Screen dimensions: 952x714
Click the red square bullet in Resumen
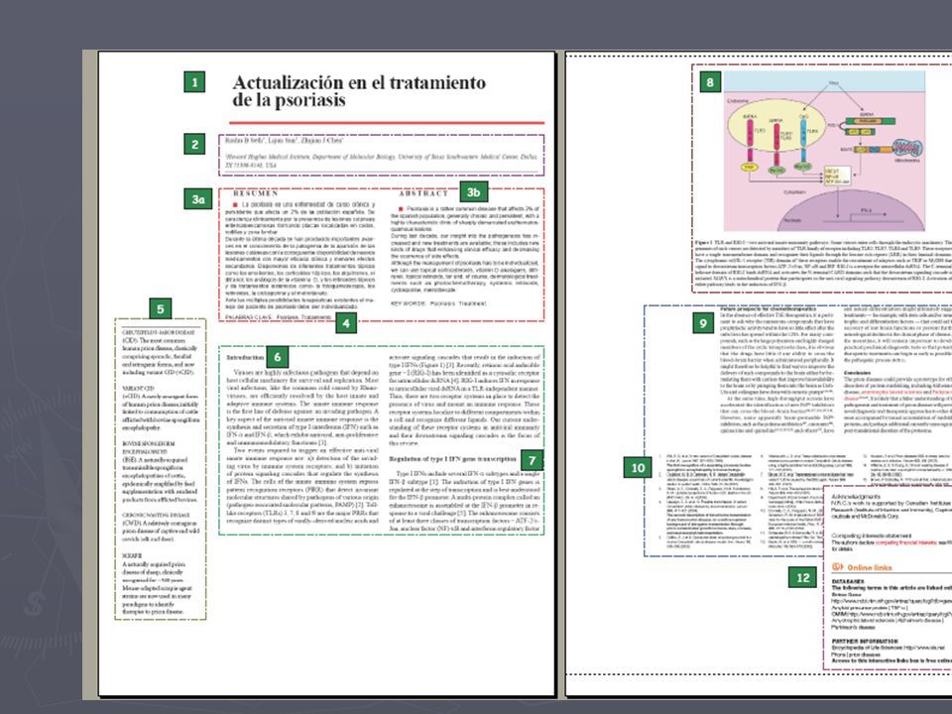tap(236, 205)
